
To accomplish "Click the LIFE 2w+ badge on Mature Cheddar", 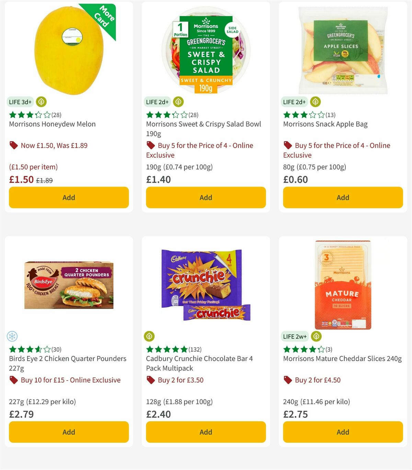I will (x=295, y=337).
